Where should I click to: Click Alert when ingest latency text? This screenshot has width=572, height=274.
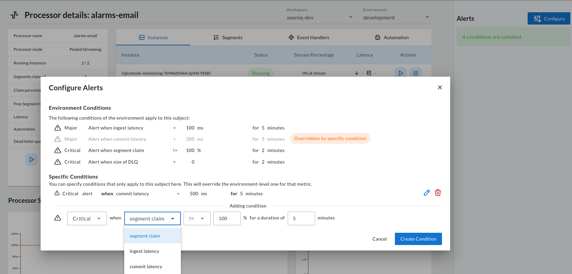[x=116, y=128]
